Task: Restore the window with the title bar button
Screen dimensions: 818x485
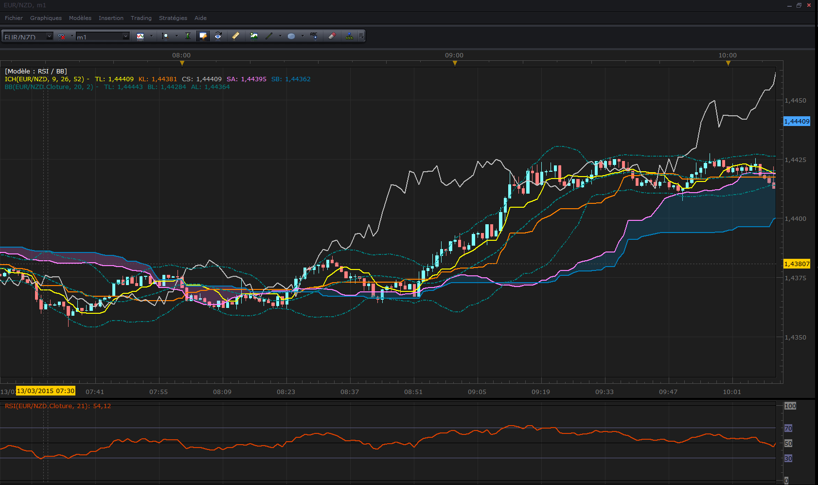Action: pos(799,5)
